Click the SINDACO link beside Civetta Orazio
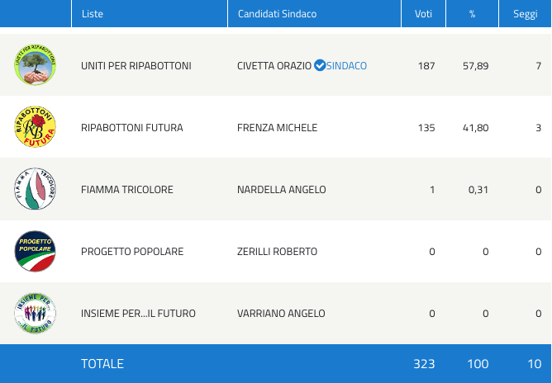Image resolution: width=552 pixels, height=383 pixels. pos(346,66)
